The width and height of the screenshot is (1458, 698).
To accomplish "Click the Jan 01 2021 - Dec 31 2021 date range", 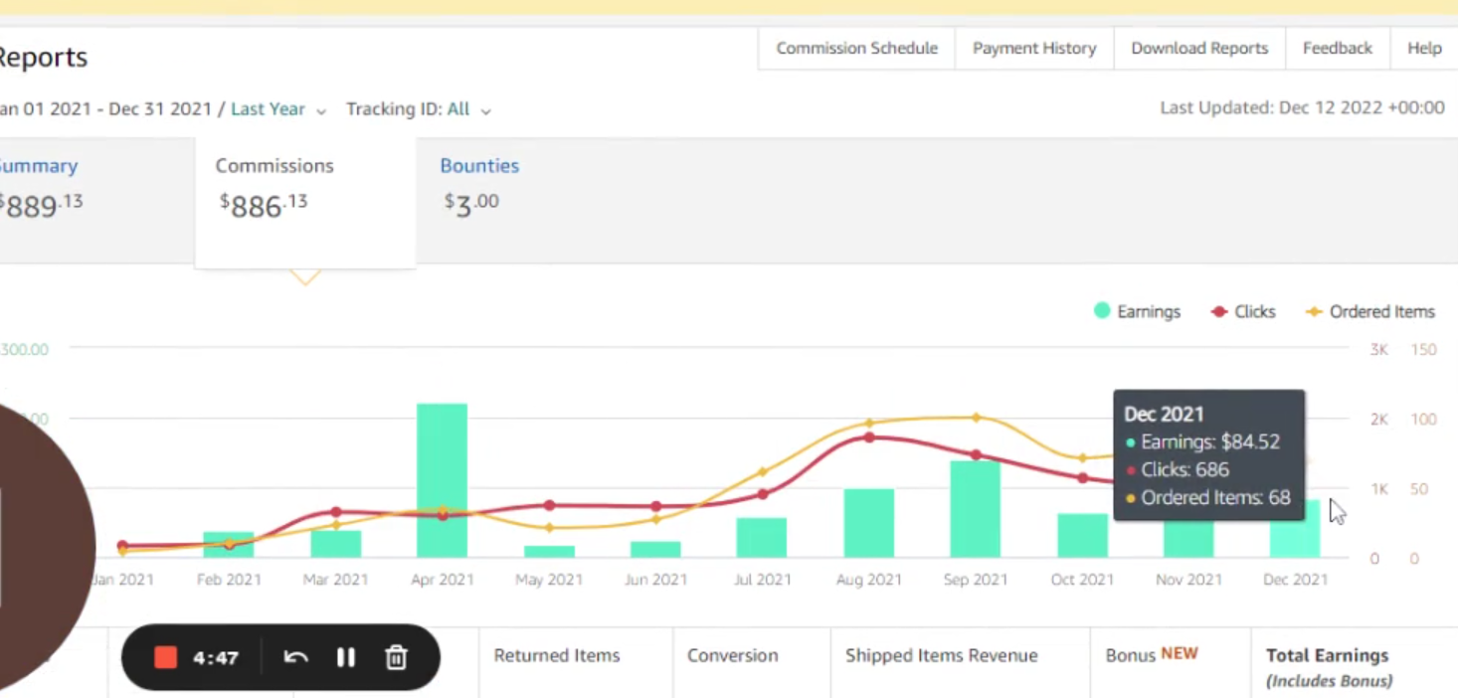I will tap(105, 109).
